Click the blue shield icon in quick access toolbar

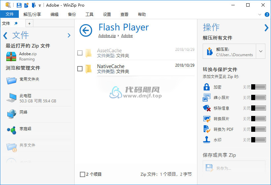pos(34,5)
